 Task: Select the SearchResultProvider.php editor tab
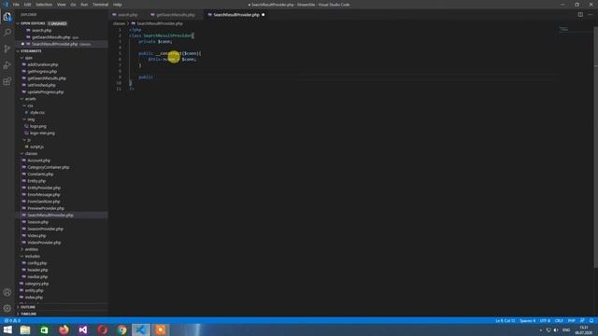pos(236,15)
